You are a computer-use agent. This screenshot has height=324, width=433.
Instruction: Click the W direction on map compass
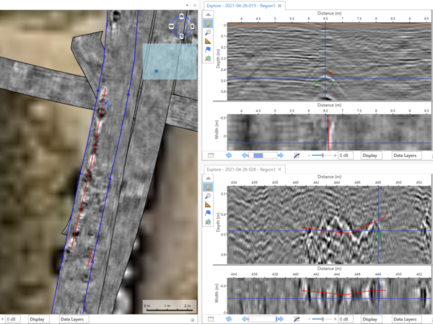coord(171,26)
